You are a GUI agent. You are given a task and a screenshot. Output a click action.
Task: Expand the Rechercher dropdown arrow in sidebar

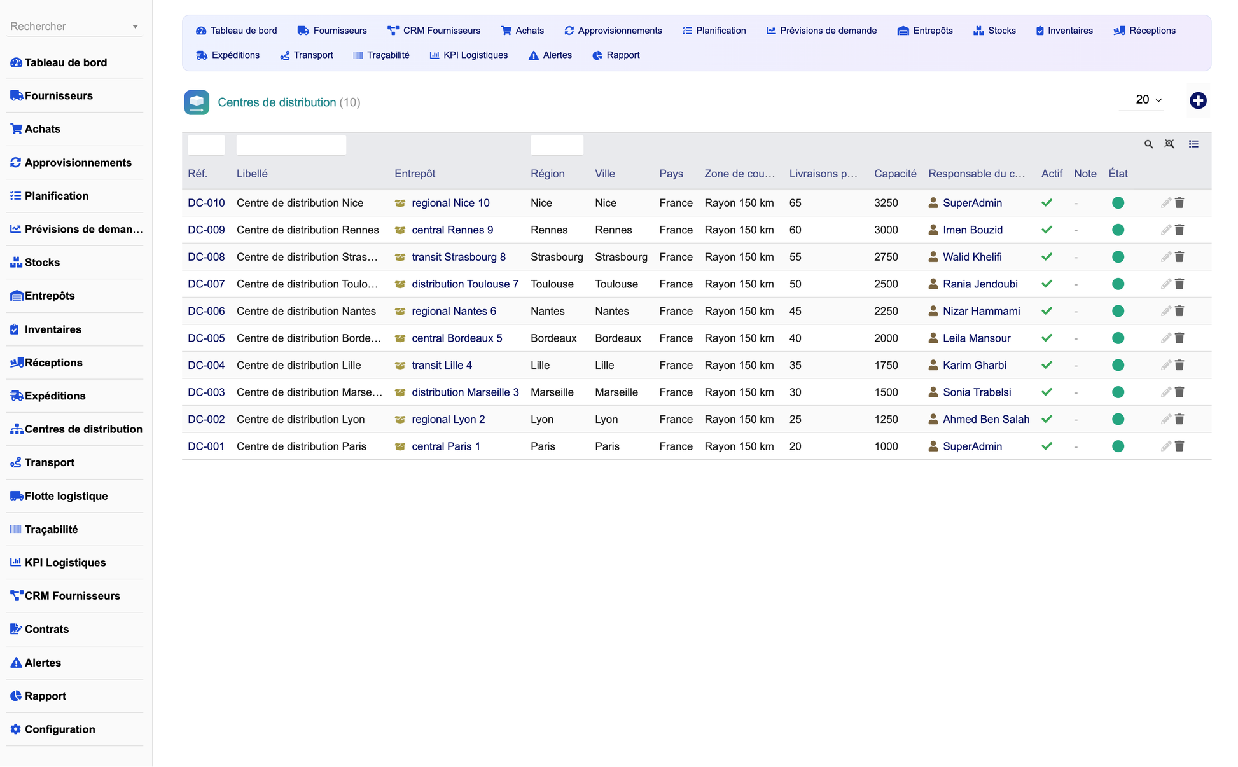(135, 27)
